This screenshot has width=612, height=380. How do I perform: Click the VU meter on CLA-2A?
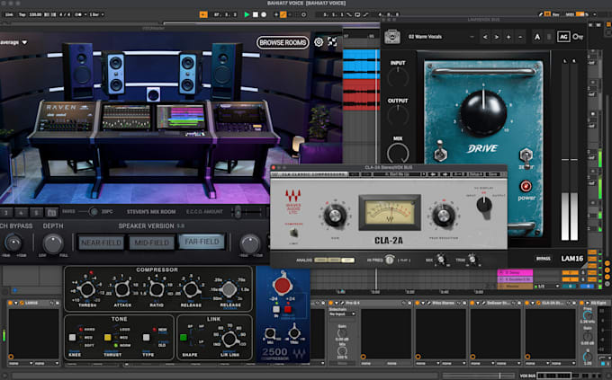coord(390,212)
